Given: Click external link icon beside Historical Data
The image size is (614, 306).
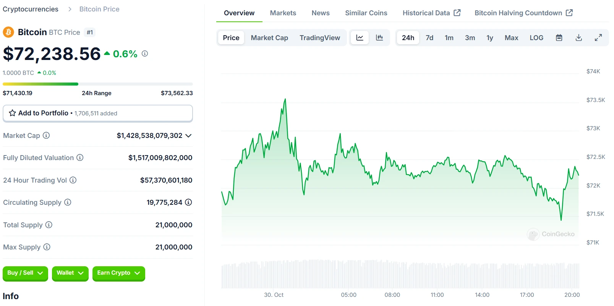Looking at the screenshot, I should coord(457,13).
